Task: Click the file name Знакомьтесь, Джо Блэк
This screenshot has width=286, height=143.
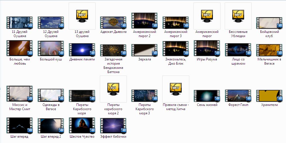Action: [176, 62]
